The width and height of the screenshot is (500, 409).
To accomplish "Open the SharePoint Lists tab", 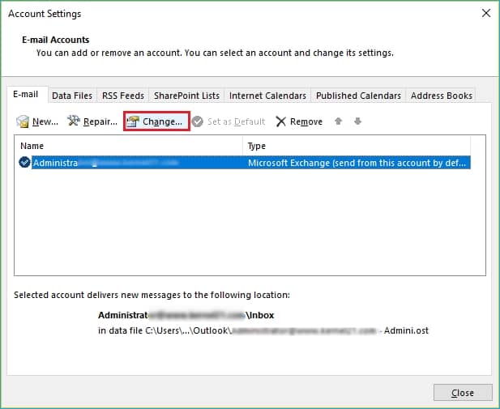I will (186, 96).
